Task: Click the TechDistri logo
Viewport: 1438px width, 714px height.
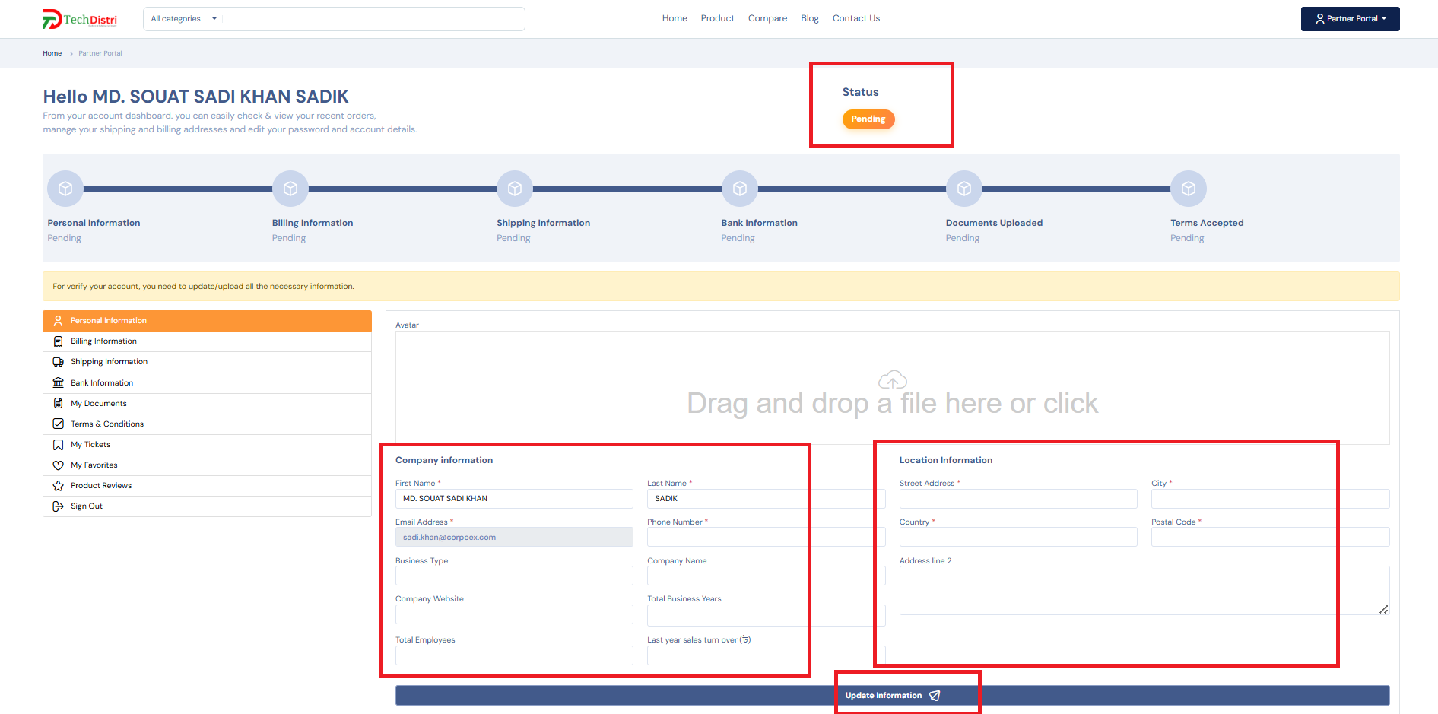Action: click(80, 19)
